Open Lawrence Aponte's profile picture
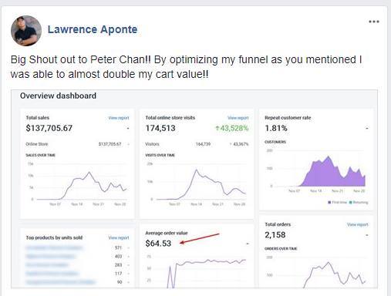This screenshot has width=391, height=296. pyautogui.click(x=26, y=31)
